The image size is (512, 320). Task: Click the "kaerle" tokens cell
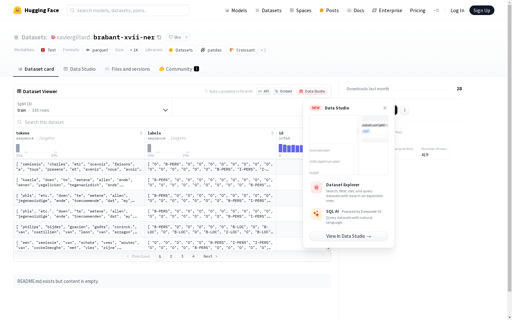pyautogui.click(x=79, y=182)
